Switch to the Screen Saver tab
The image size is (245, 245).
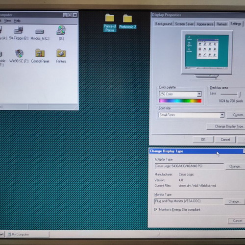click(x=184, y=24)
